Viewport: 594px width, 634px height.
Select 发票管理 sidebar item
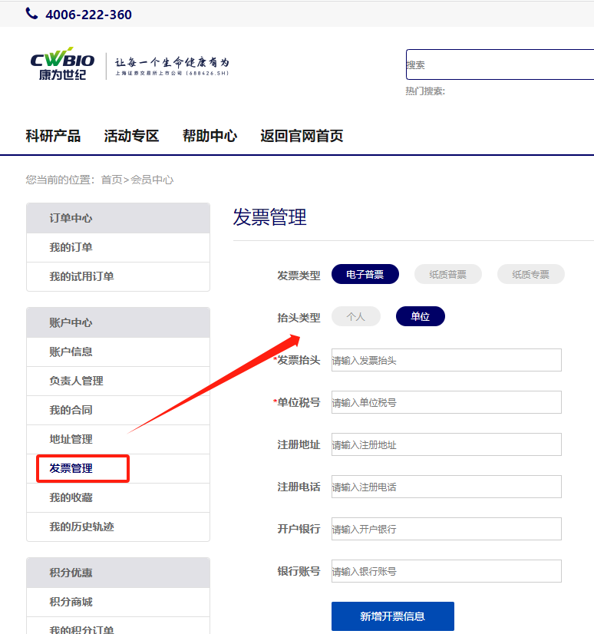coord(71,468)
